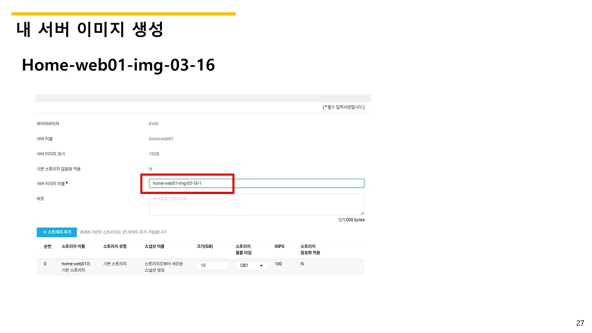Select the 크기(GB) field showing 10

click(x=212, y=265)
